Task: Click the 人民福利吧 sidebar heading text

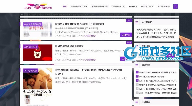Action: (x=147, y=22)
